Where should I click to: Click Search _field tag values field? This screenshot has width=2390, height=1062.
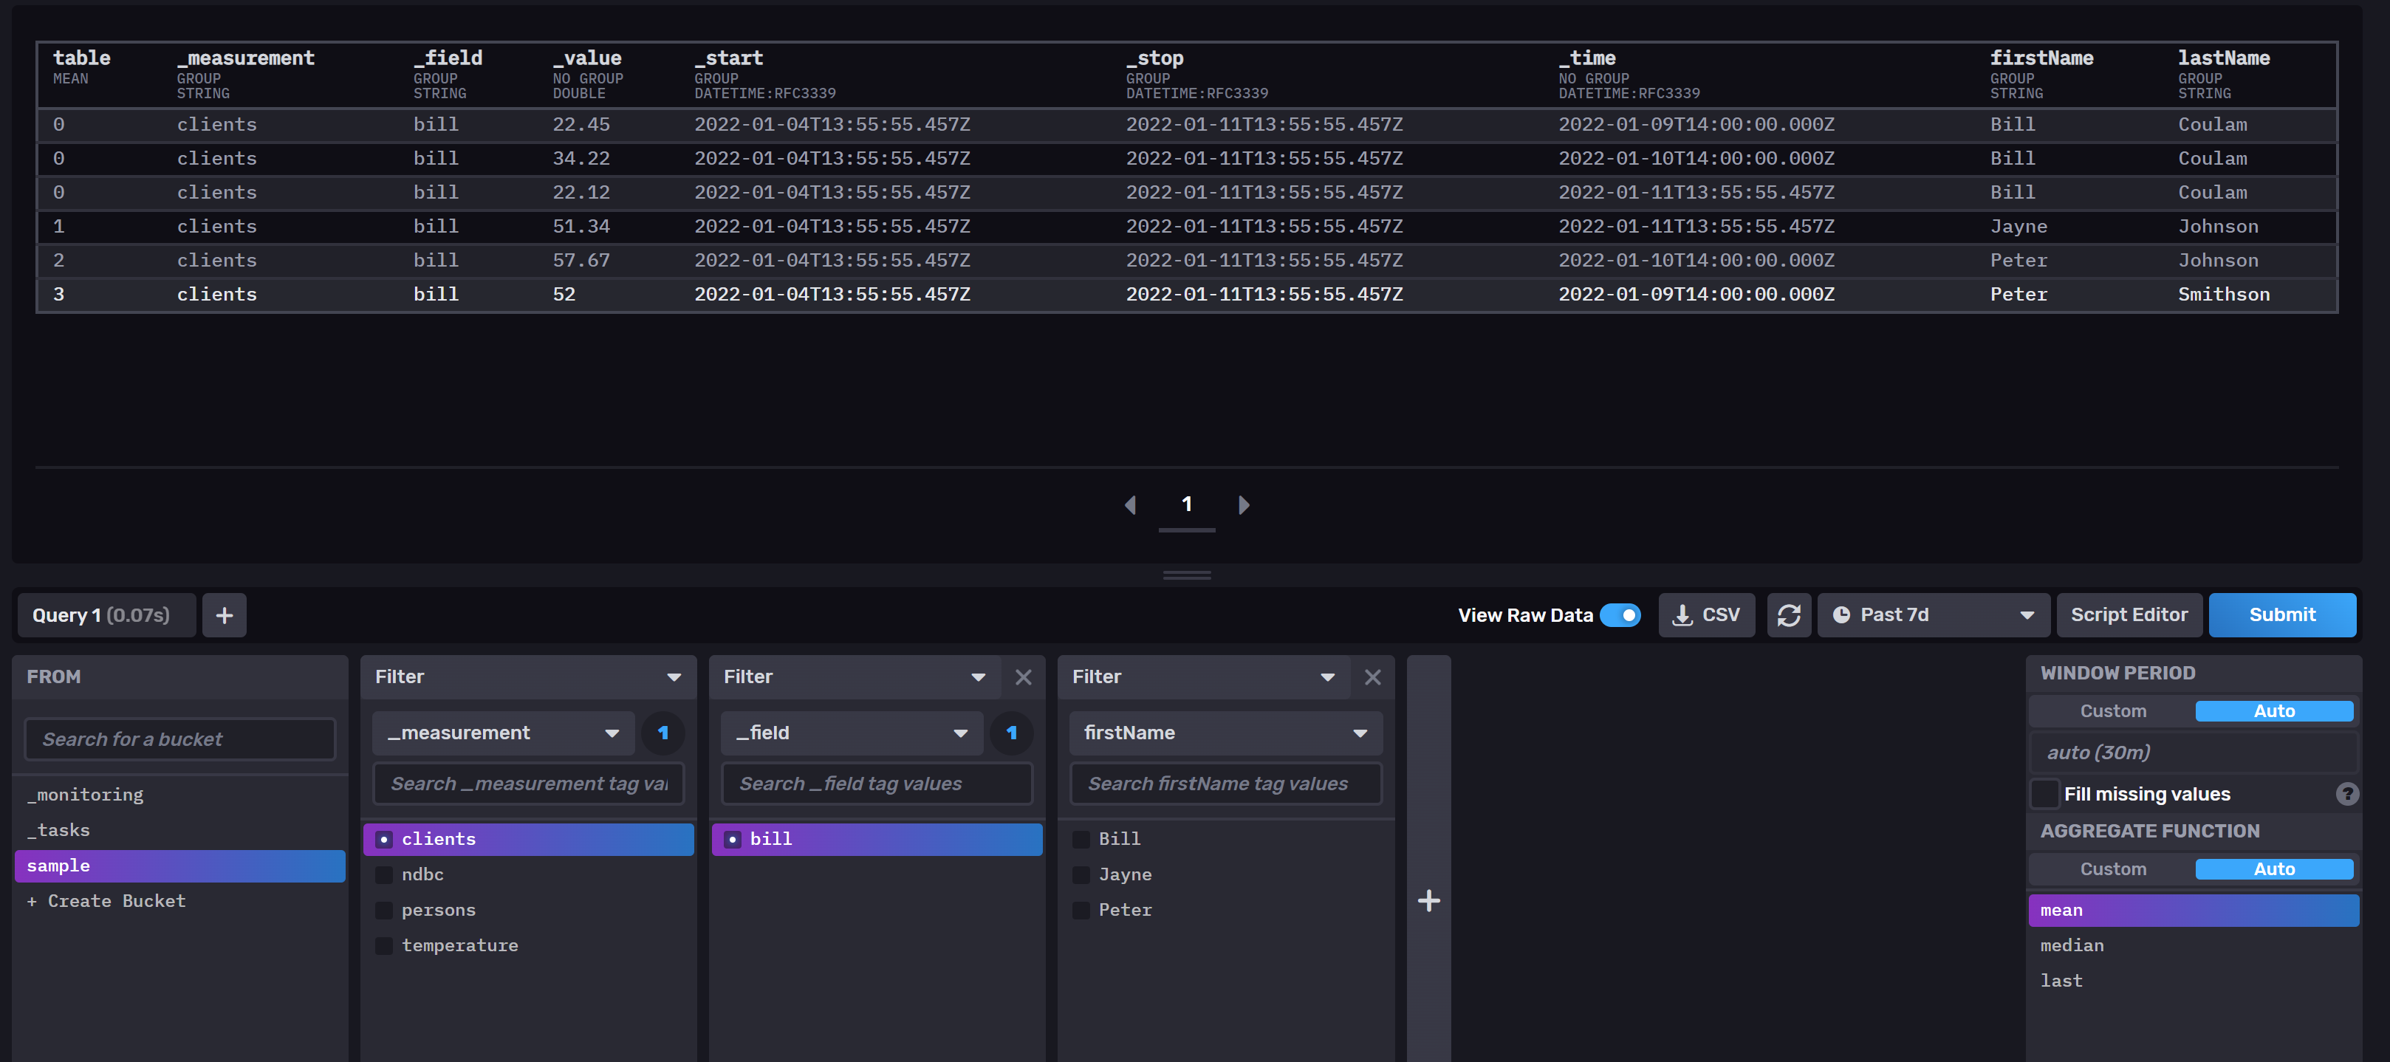(877, 784)
